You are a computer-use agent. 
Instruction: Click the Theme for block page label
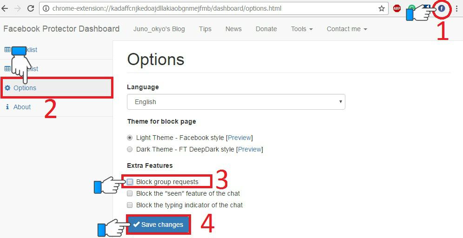pyautogui.click(x=161, y=121)
